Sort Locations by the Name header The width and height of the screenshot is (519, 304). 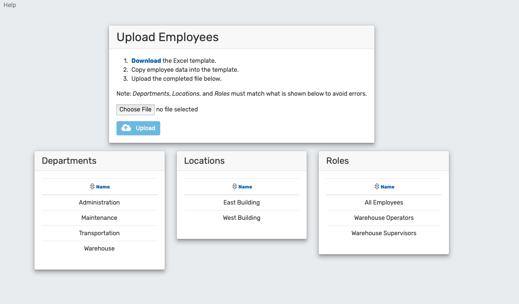click(x=245, y=187)
